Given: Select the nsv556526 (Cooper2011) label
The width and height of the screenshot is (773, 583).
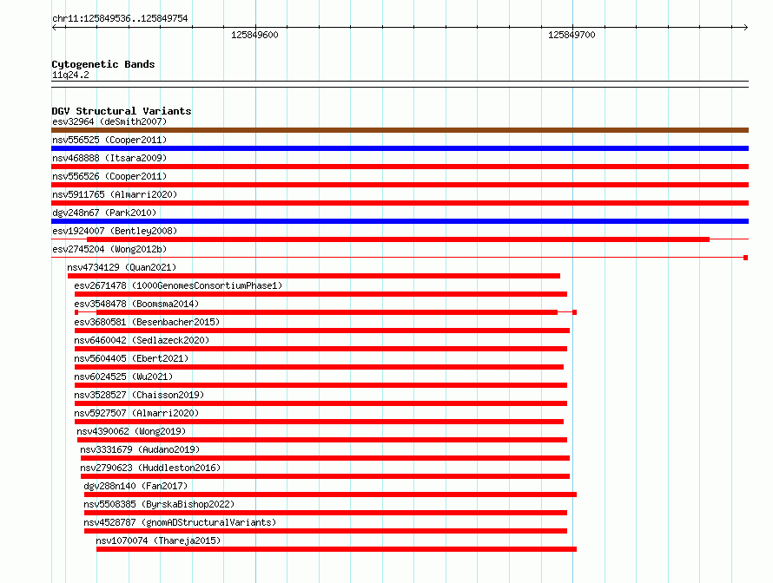Looking at the screenshot, I should (x=109, y=176).
